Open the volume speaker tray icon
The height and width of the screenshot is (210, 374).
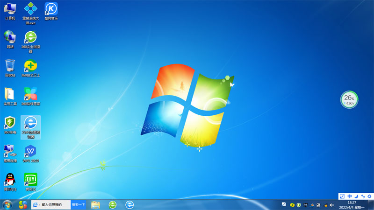click(331, 205)
